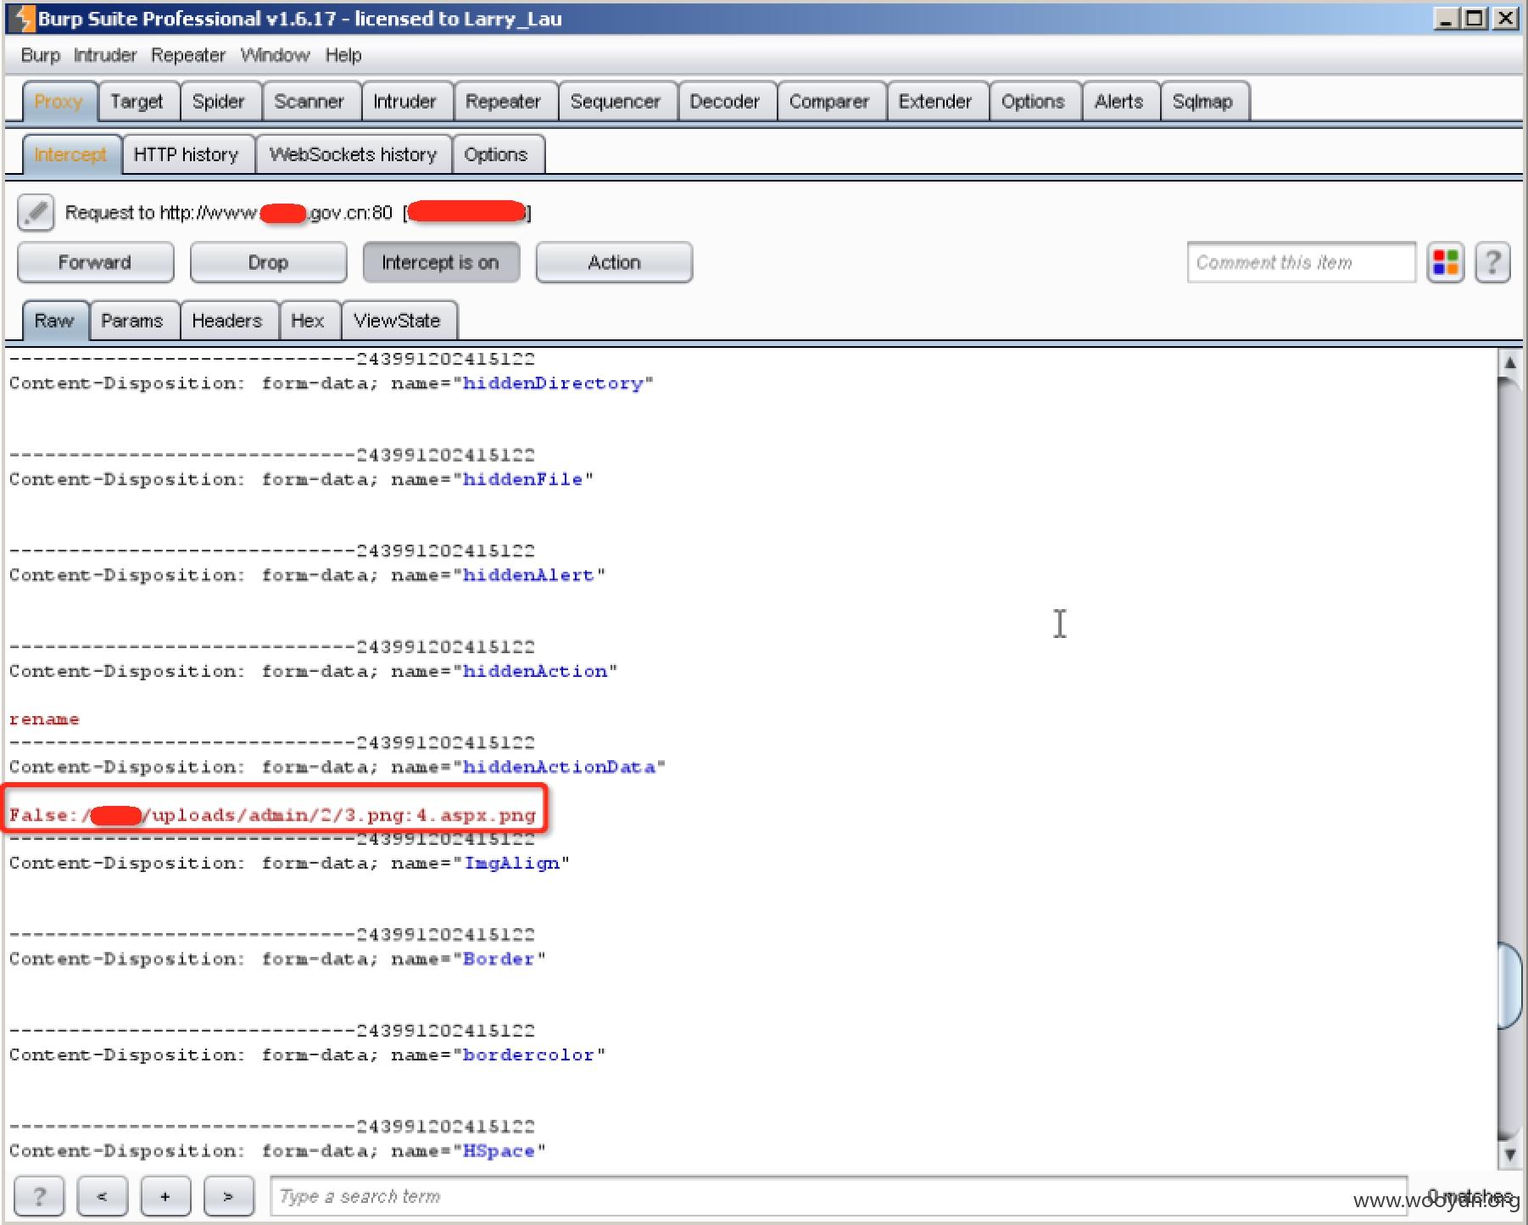Open the Help menu
Screen dimensions: 1528x1225
tap(343, 55)
